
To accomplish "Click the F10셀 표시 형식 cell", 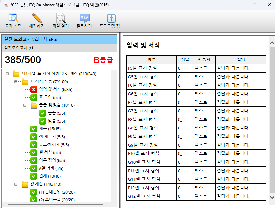I will [x=151, y=154].
